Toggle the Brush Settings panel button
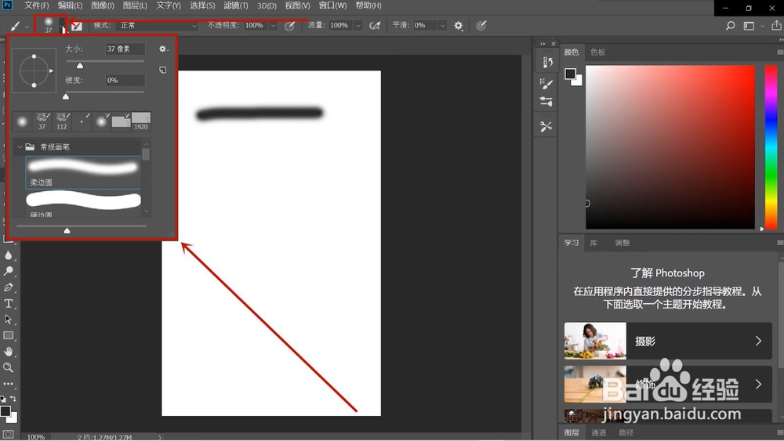 coord(77,26)
